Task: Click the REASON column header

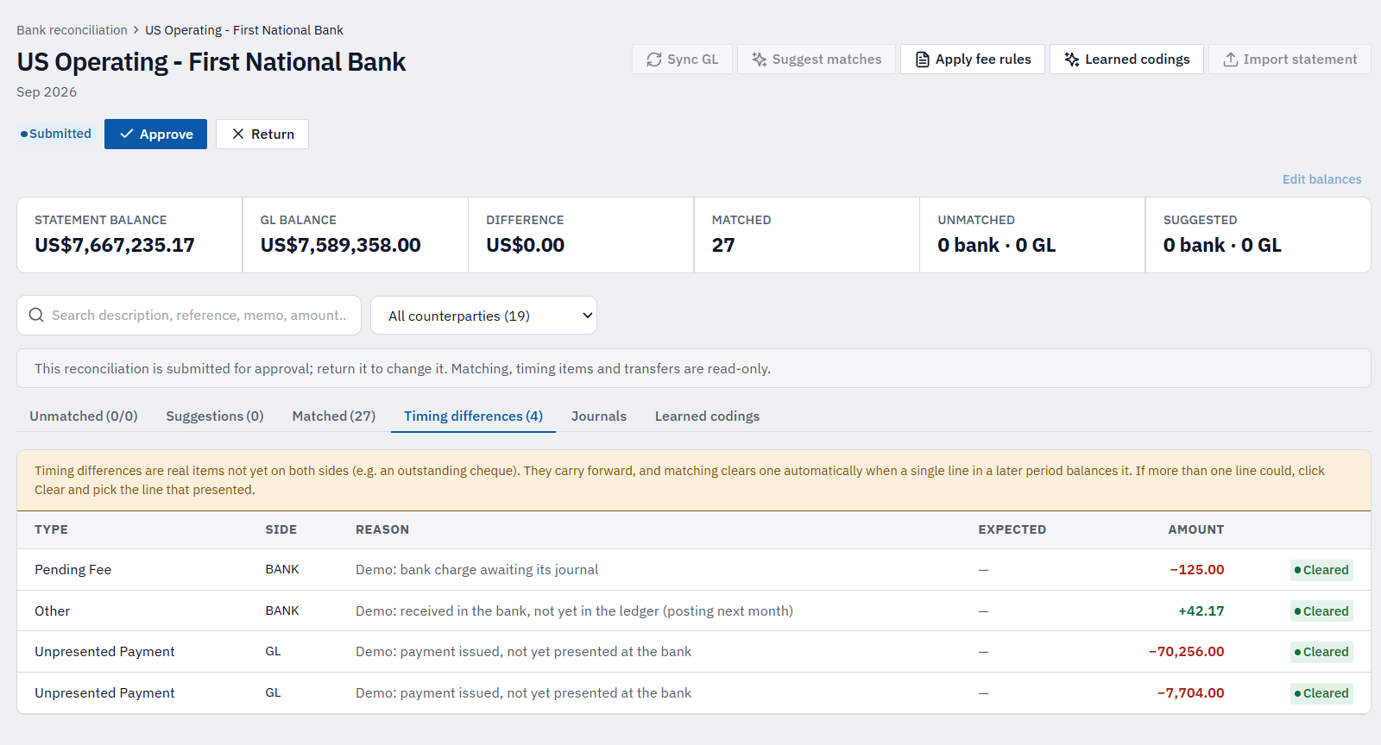Action: coord(382,529)
